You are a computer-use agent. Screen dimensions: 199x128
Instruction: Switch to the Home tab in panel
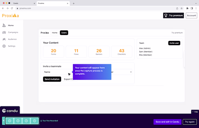(55, 33)
